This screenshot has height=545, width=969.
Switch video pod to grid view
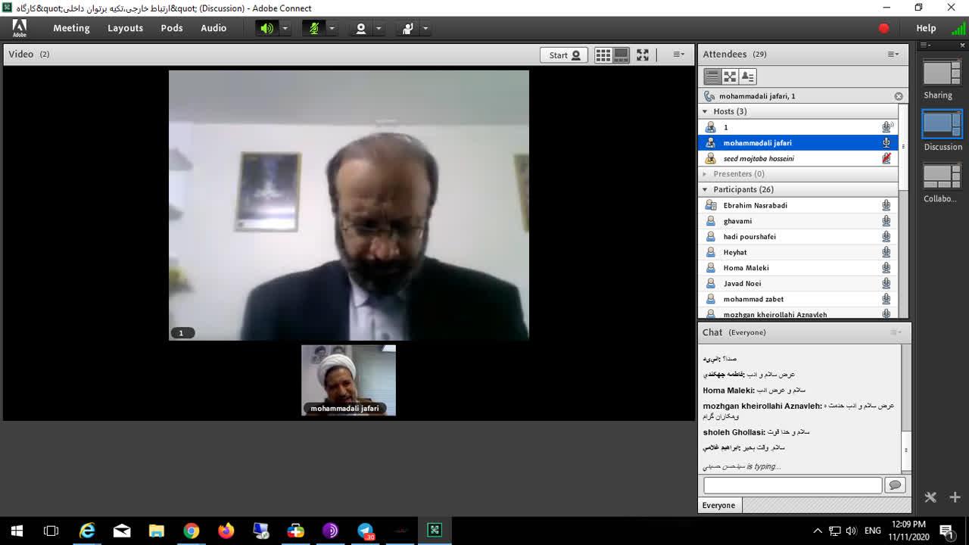click(x=603, y=54)
